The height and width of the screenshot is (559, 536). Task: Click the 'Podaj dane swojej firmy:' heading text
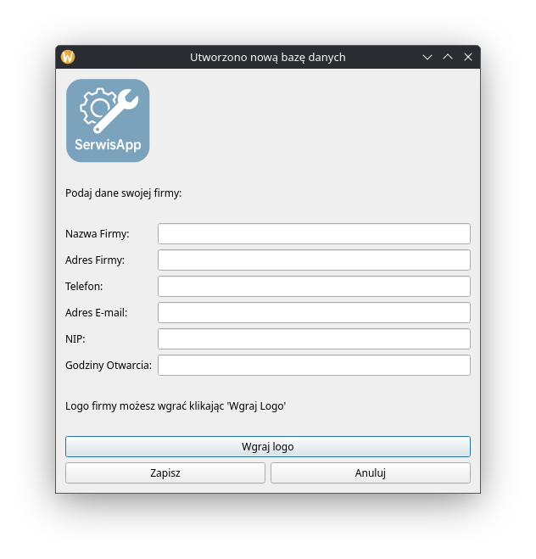point(124,193)
